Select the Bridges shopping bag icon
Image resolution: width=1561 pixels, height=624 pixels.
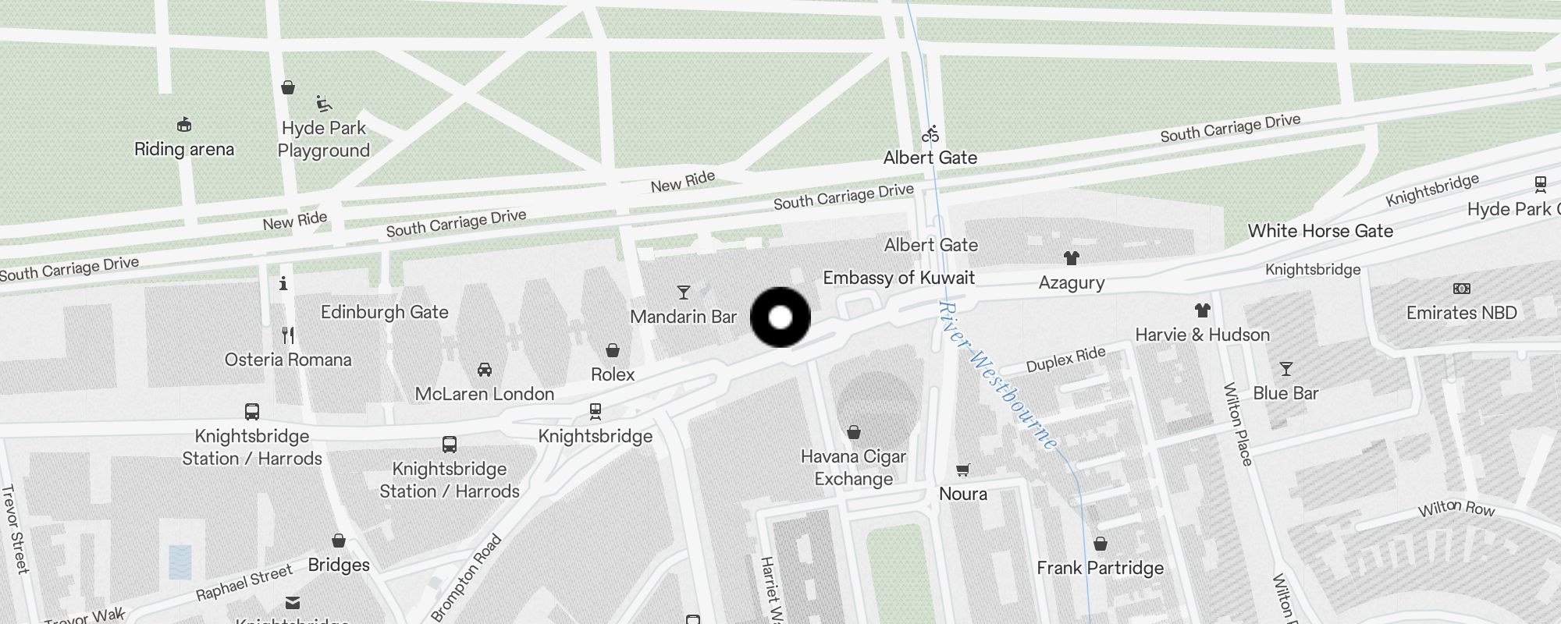click(x=339, y=541)
